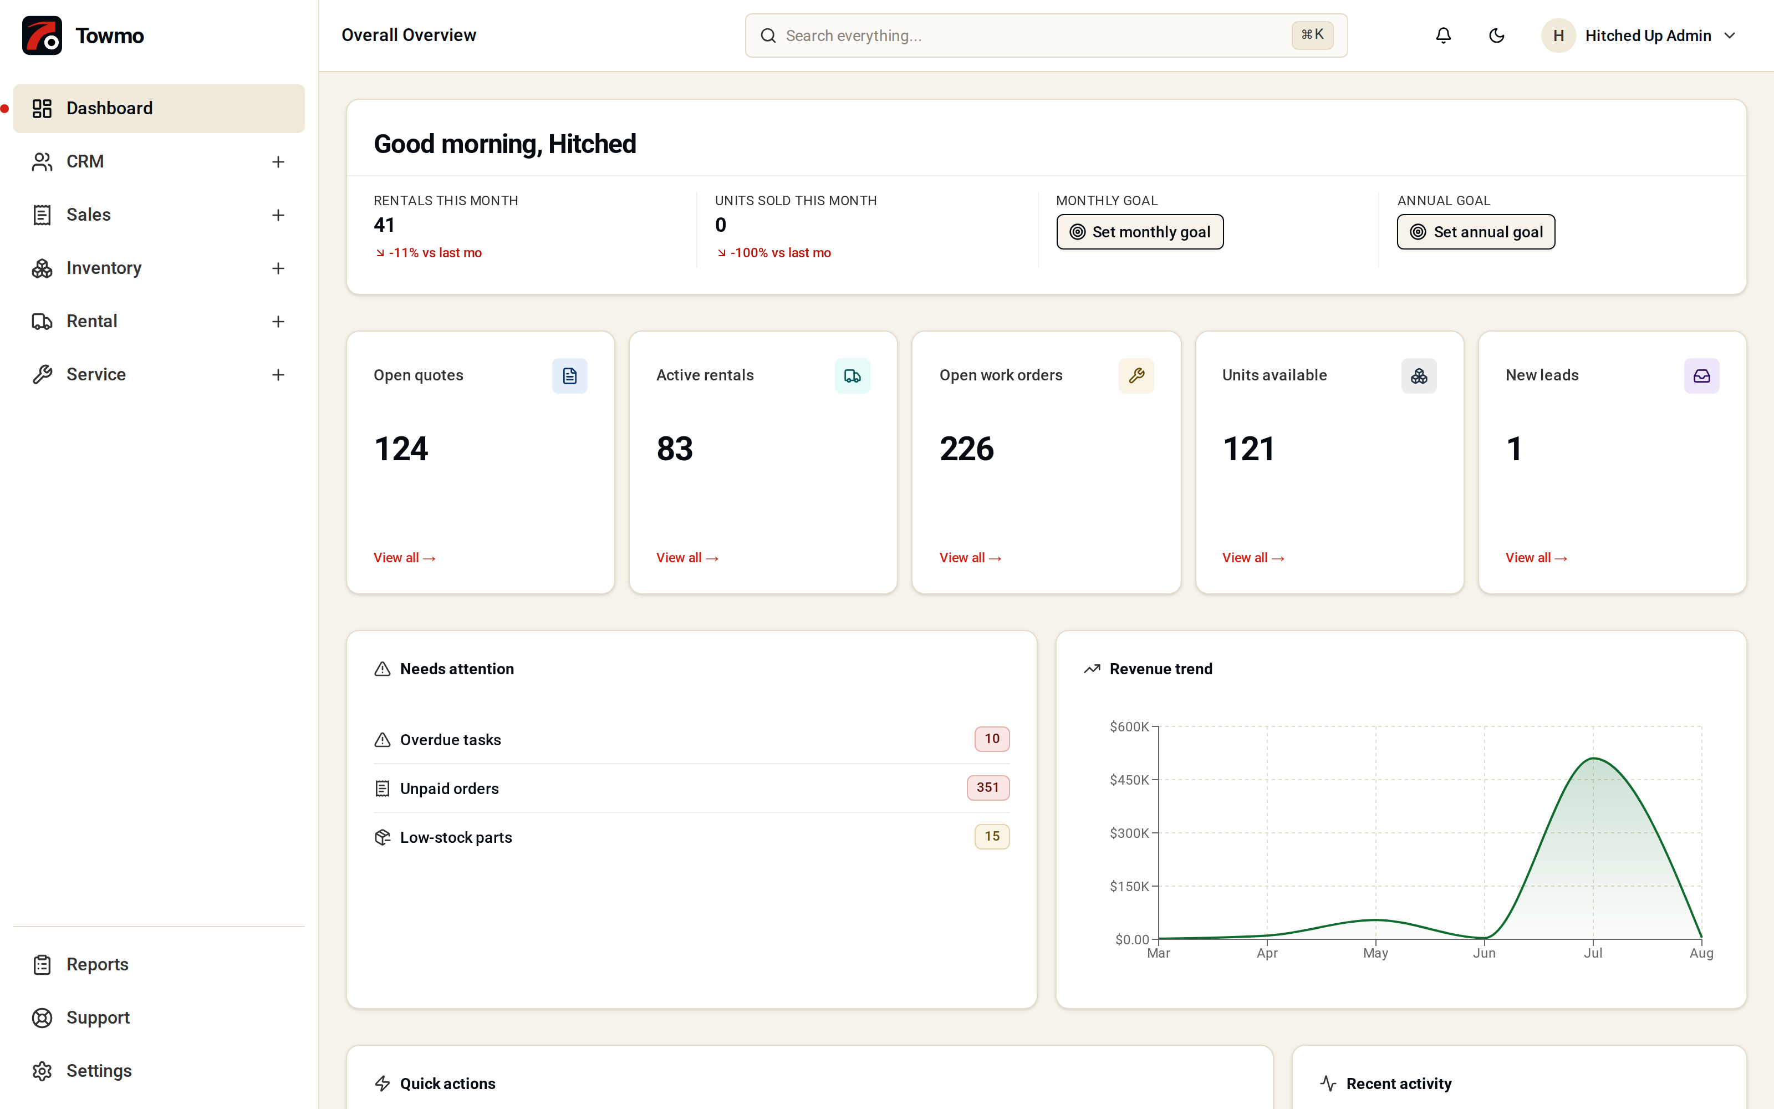Screen dimensions: 1774x1109
Task: Click the Recent activity pulse icon
Action: click(x=1328, y=1083)
